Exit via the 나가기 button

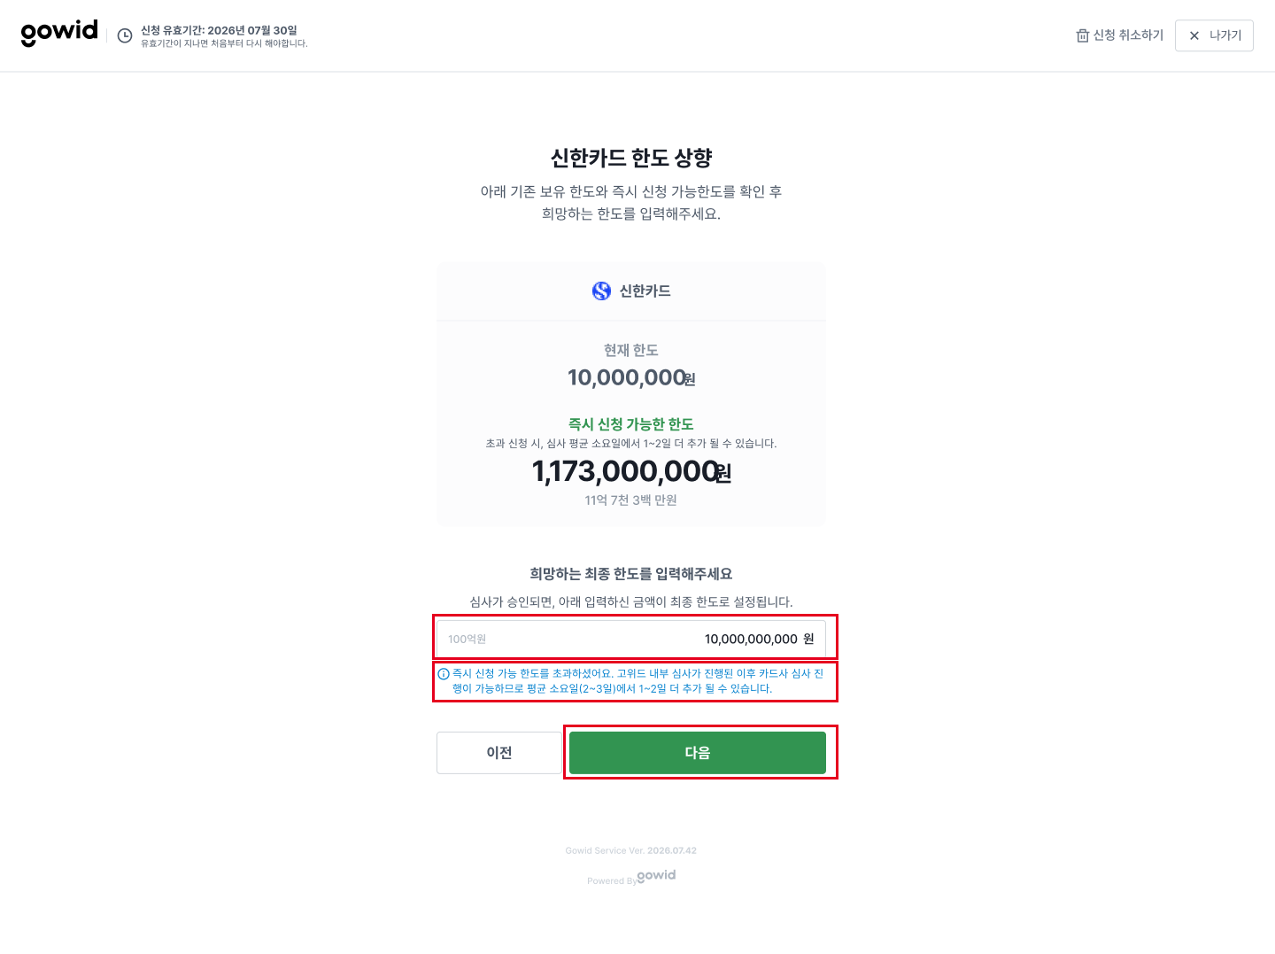point(1214,35)
